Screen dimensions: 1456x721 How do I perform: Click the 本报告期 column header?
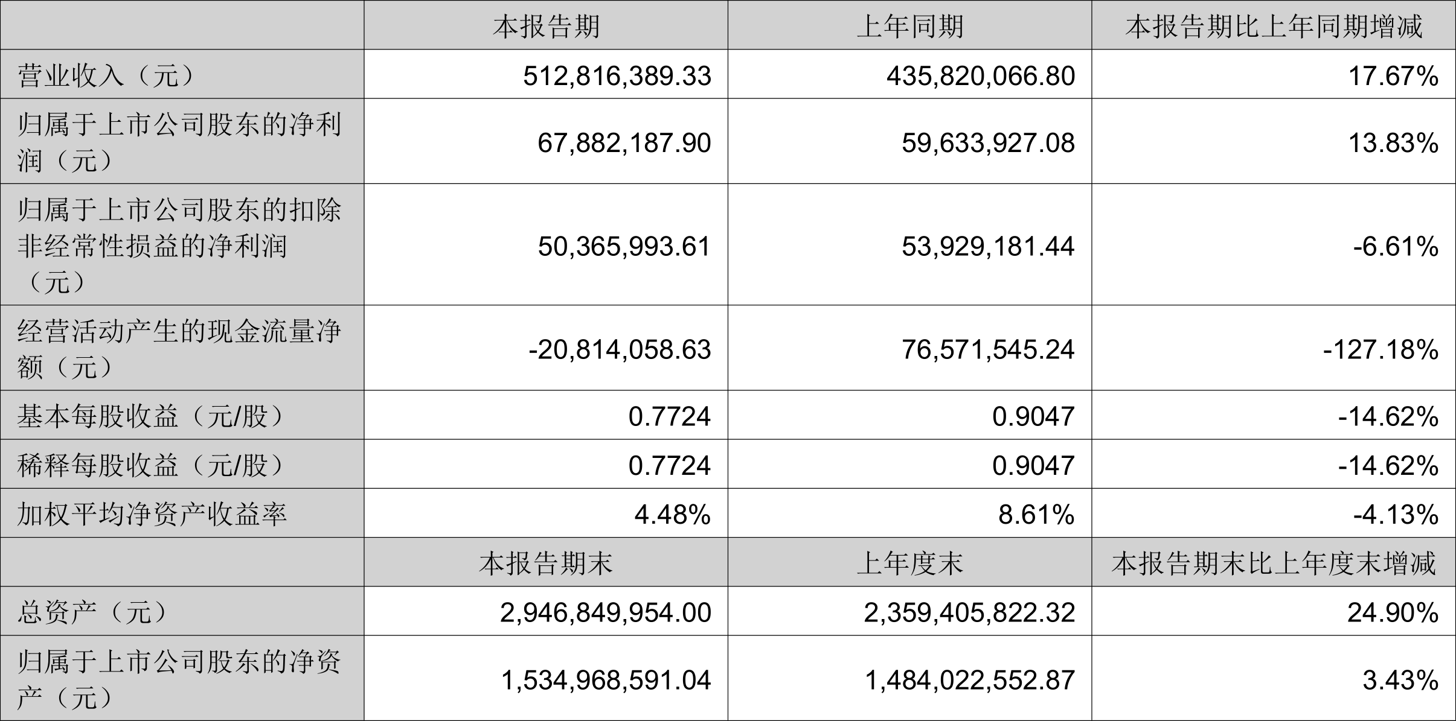546,27
